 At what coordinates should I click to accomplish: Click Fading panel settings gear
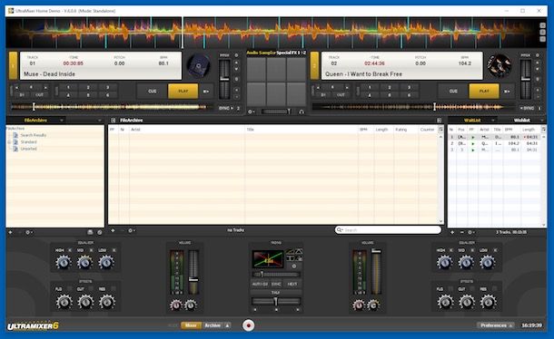click(294, 266)
